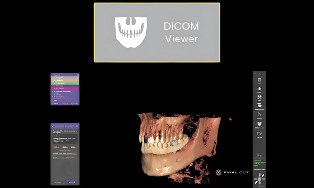Open imported implant information list icon

[x=259, y=155]
